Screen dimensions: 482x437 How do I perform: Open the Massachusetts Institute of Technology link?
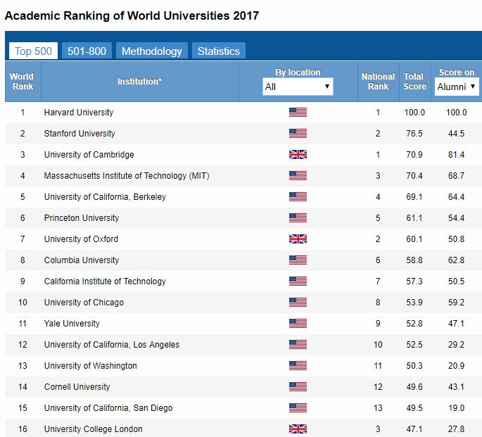coord(127,176)
